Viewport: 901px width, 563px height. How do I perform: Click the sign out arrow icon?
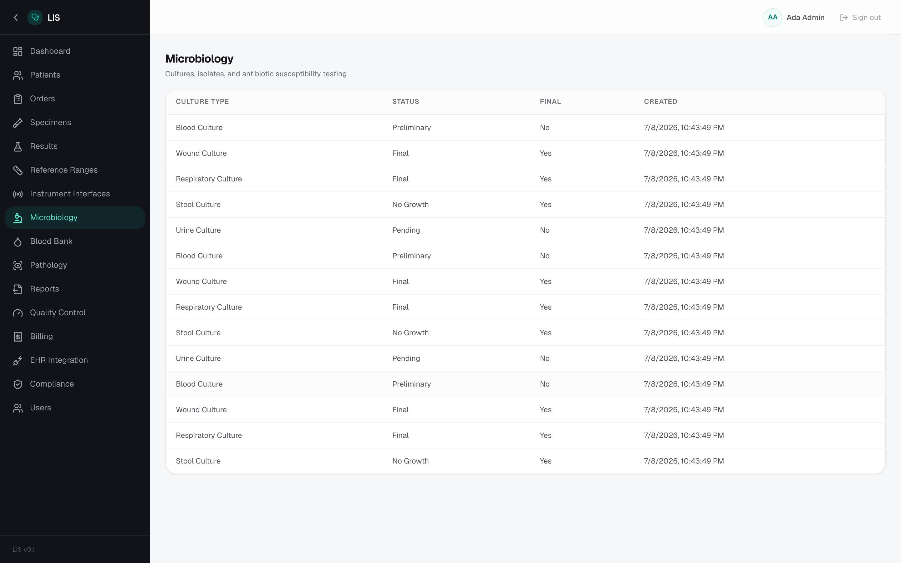(x=844, y=18)
